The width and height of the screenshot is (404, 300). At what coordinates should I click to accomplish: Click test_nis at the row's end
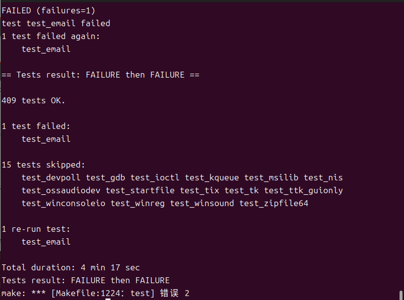point(323,177)
